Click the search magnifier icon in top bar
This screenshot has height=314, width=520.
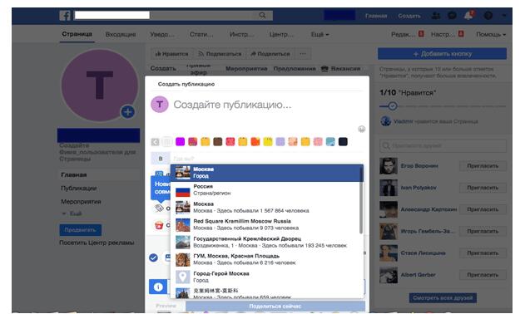pos(262,15)
